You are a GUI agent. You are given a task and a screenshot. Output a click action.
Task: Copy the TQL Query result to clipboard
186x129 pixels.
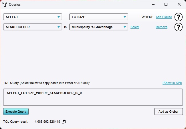click(64, 122)
